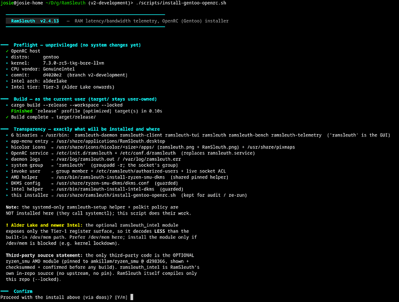
Task: Click the 'hicolor icons' line
Action: 150,147
